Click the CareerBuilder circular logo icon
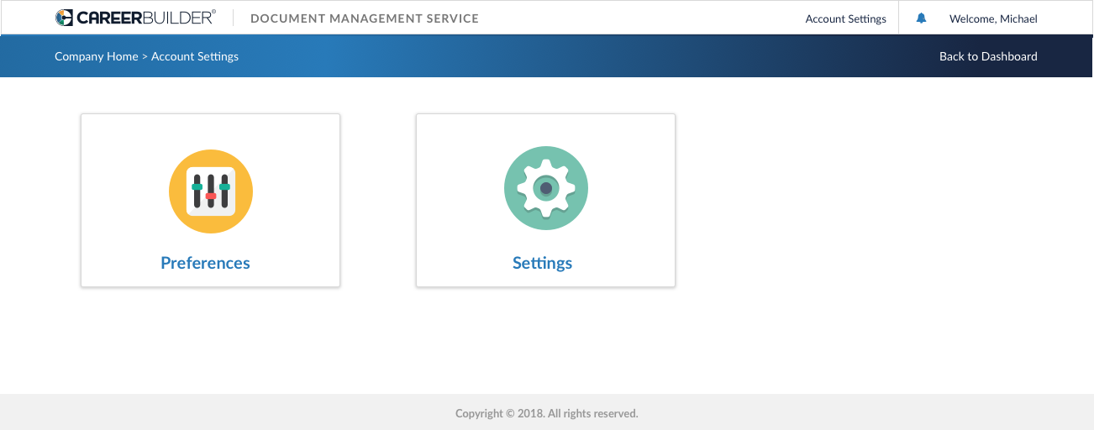Viewport: 1094px width, 430px height. (64, 18)
